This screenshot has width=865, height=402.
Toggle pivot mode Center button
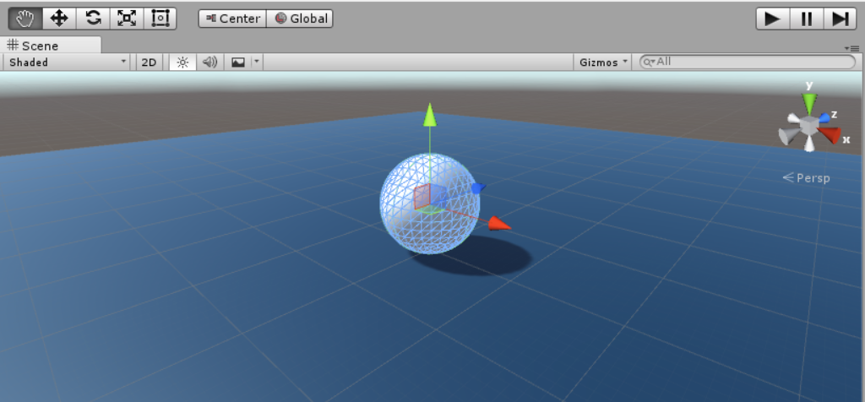tap(232, 19)
